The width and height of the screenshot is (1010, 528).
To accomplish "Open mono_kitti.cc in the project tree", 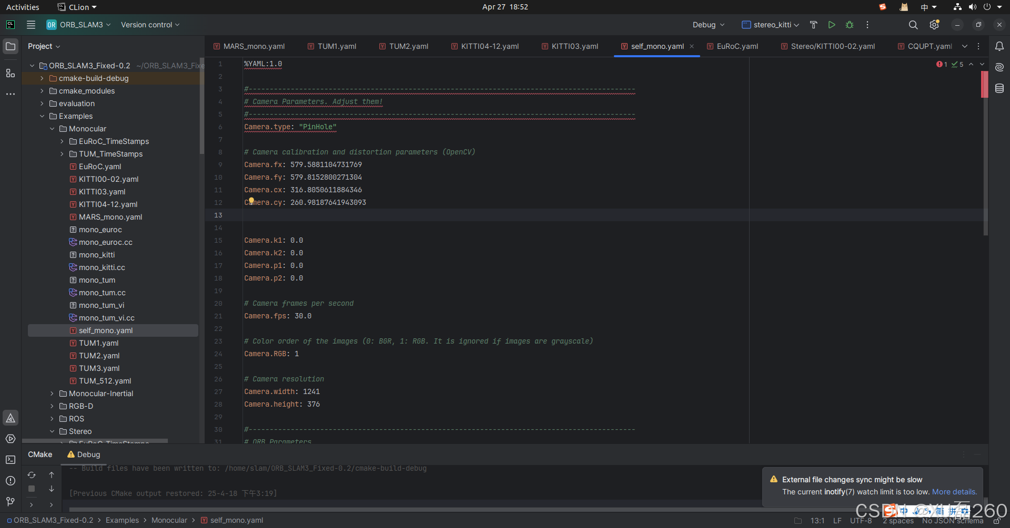I will pos(102,267).
